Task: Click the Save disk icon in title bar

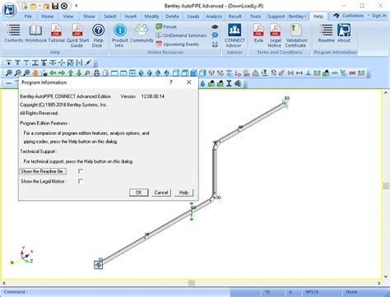Action: pos(55,6)
